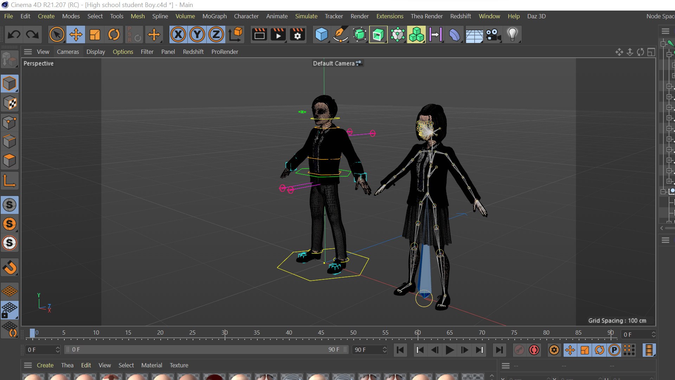Click the timeline playhead at frame 0
Image resolution: width=675 pixels, height=380 pixels.
32,333
